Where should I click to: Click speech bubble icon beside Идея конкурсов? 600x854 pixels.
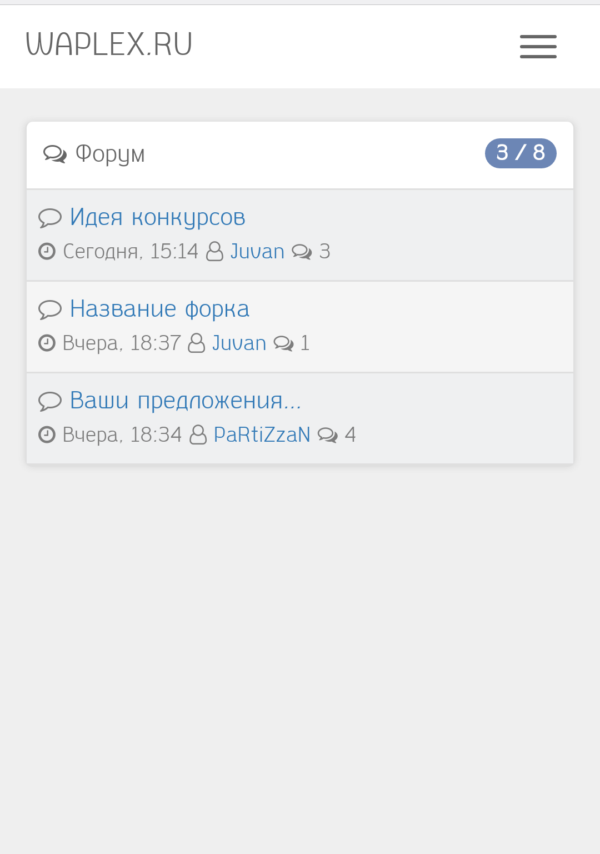[50, 218]
